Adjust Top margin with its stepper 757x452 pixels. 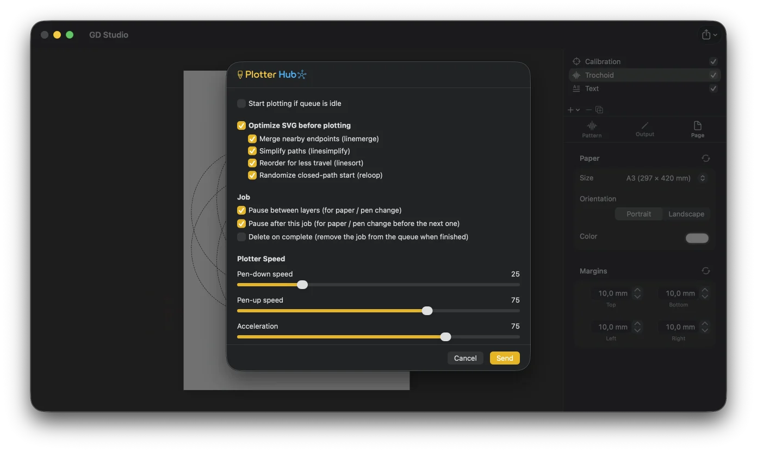pos(637,293)
